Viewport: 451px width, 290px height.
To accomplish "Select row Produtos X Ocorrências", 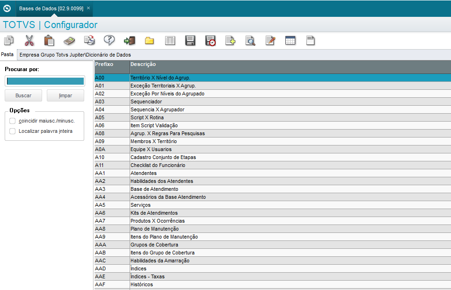I will point(273,221).
